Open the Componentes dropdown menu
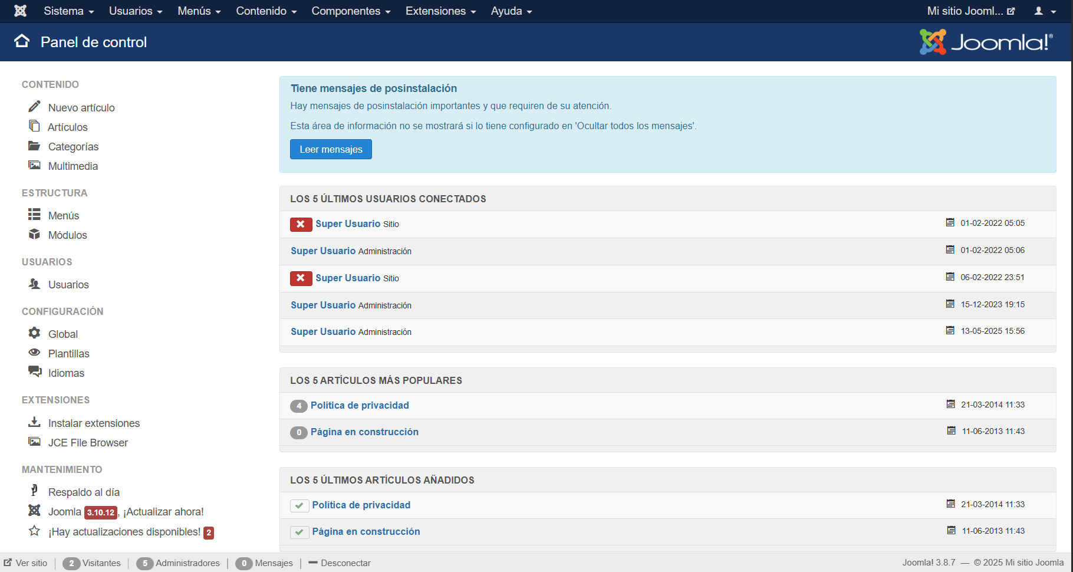The image size is (1073, 572). point(351,11)
